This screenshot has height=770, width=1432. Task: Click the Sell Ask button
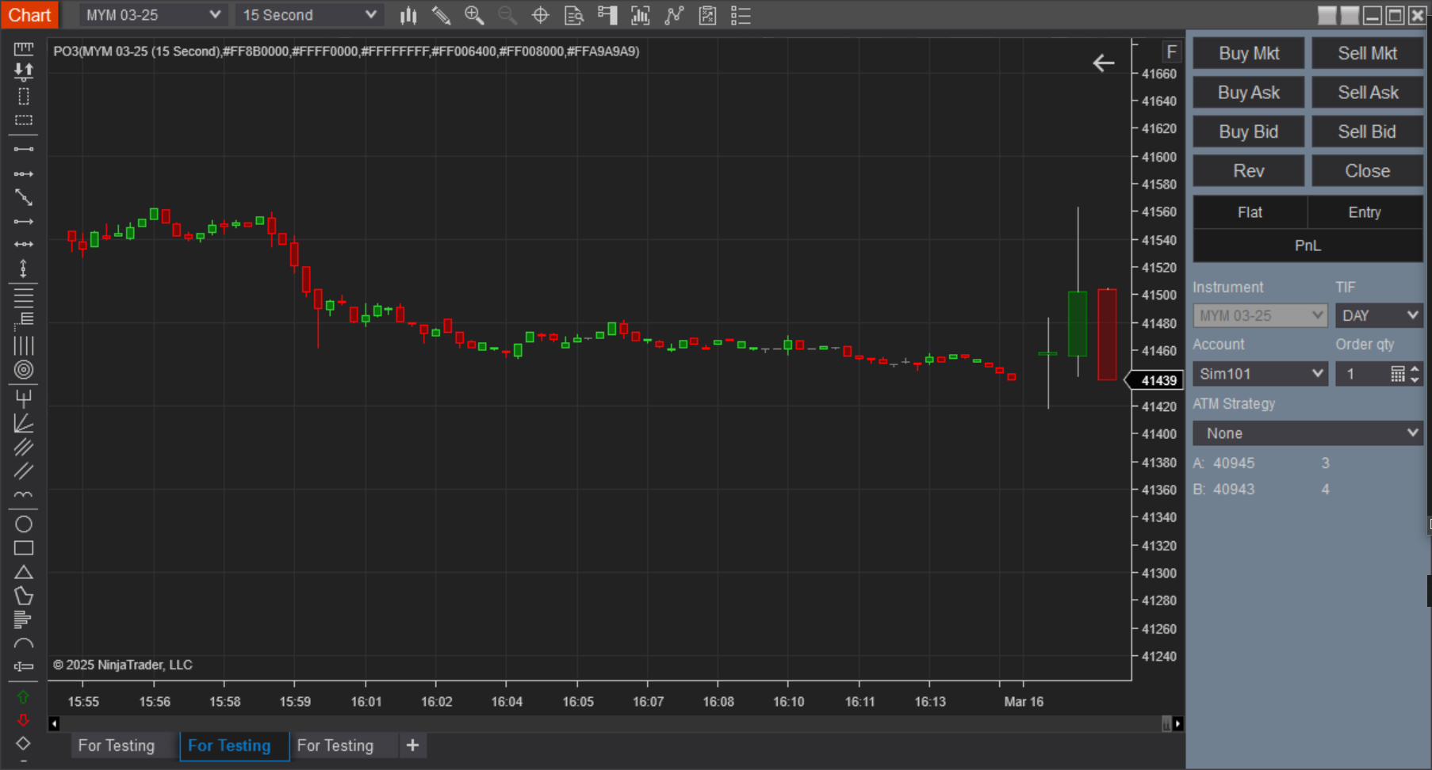click(1368, 93)
